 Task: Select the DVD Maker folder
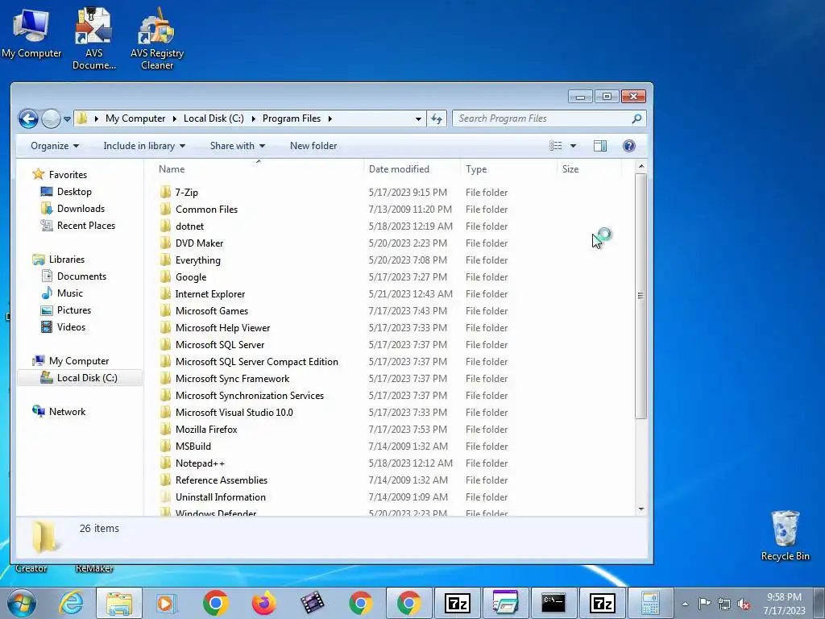[200, 243]
